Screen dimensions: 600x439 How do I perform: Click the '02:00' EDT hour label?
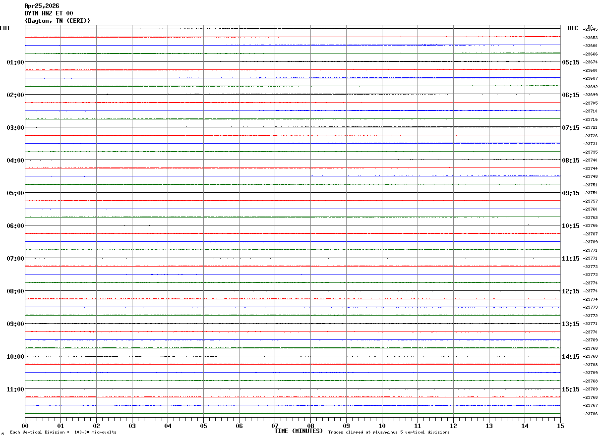(x=15, y=95)
